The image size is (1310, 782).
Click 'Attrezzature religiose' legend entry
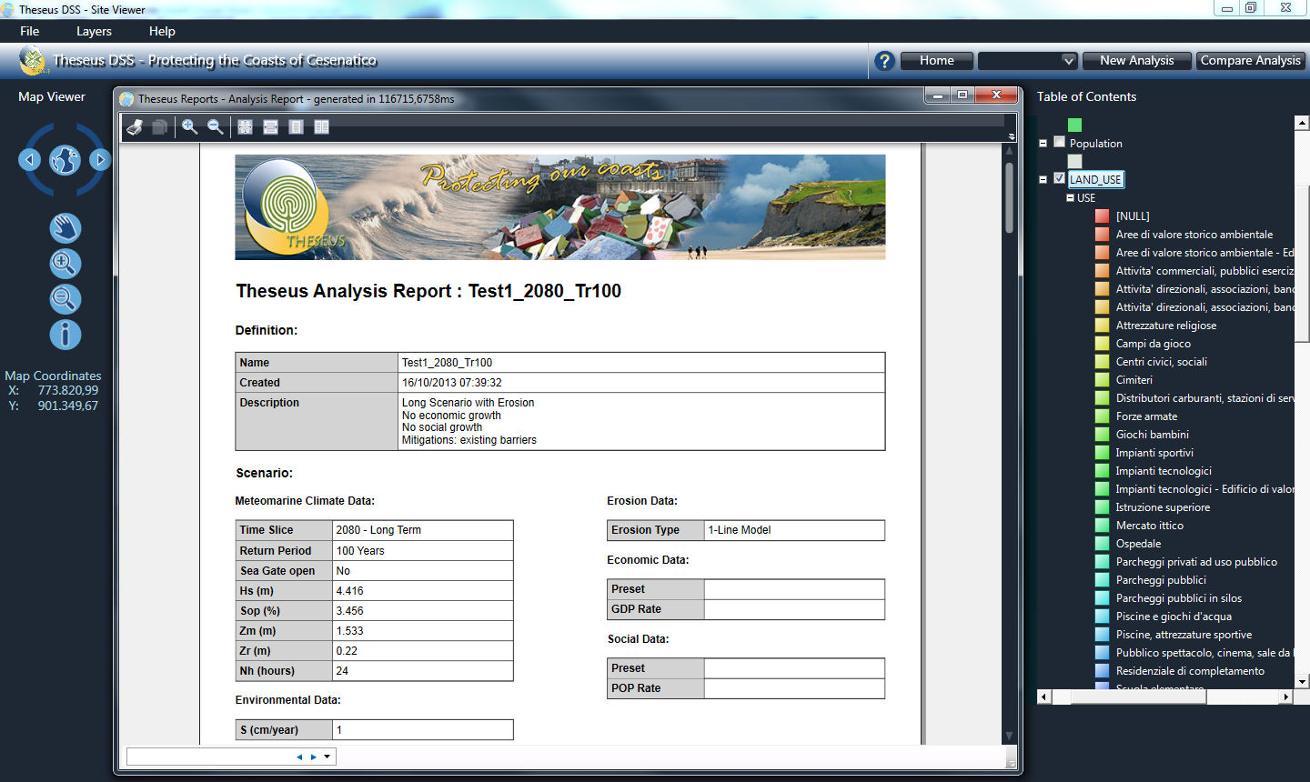[1165, 326]
